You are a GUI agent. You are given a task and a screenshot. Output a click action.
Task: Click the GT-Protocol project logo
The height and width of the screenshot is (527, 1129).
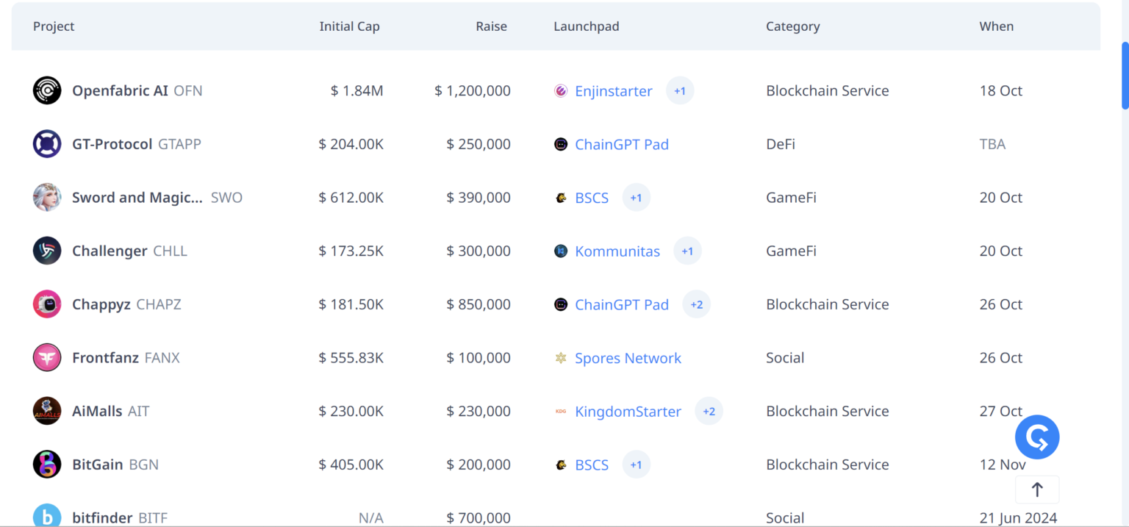click(x=46, y=144)
